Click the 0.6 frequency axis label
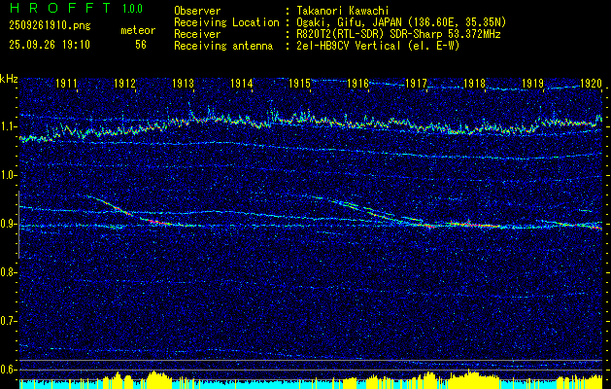611x389 pixels. pyautogui.click(x=9, y=369)
